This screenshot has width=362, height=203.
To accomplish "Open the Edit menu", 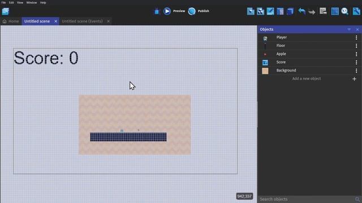I will [11, 2].
